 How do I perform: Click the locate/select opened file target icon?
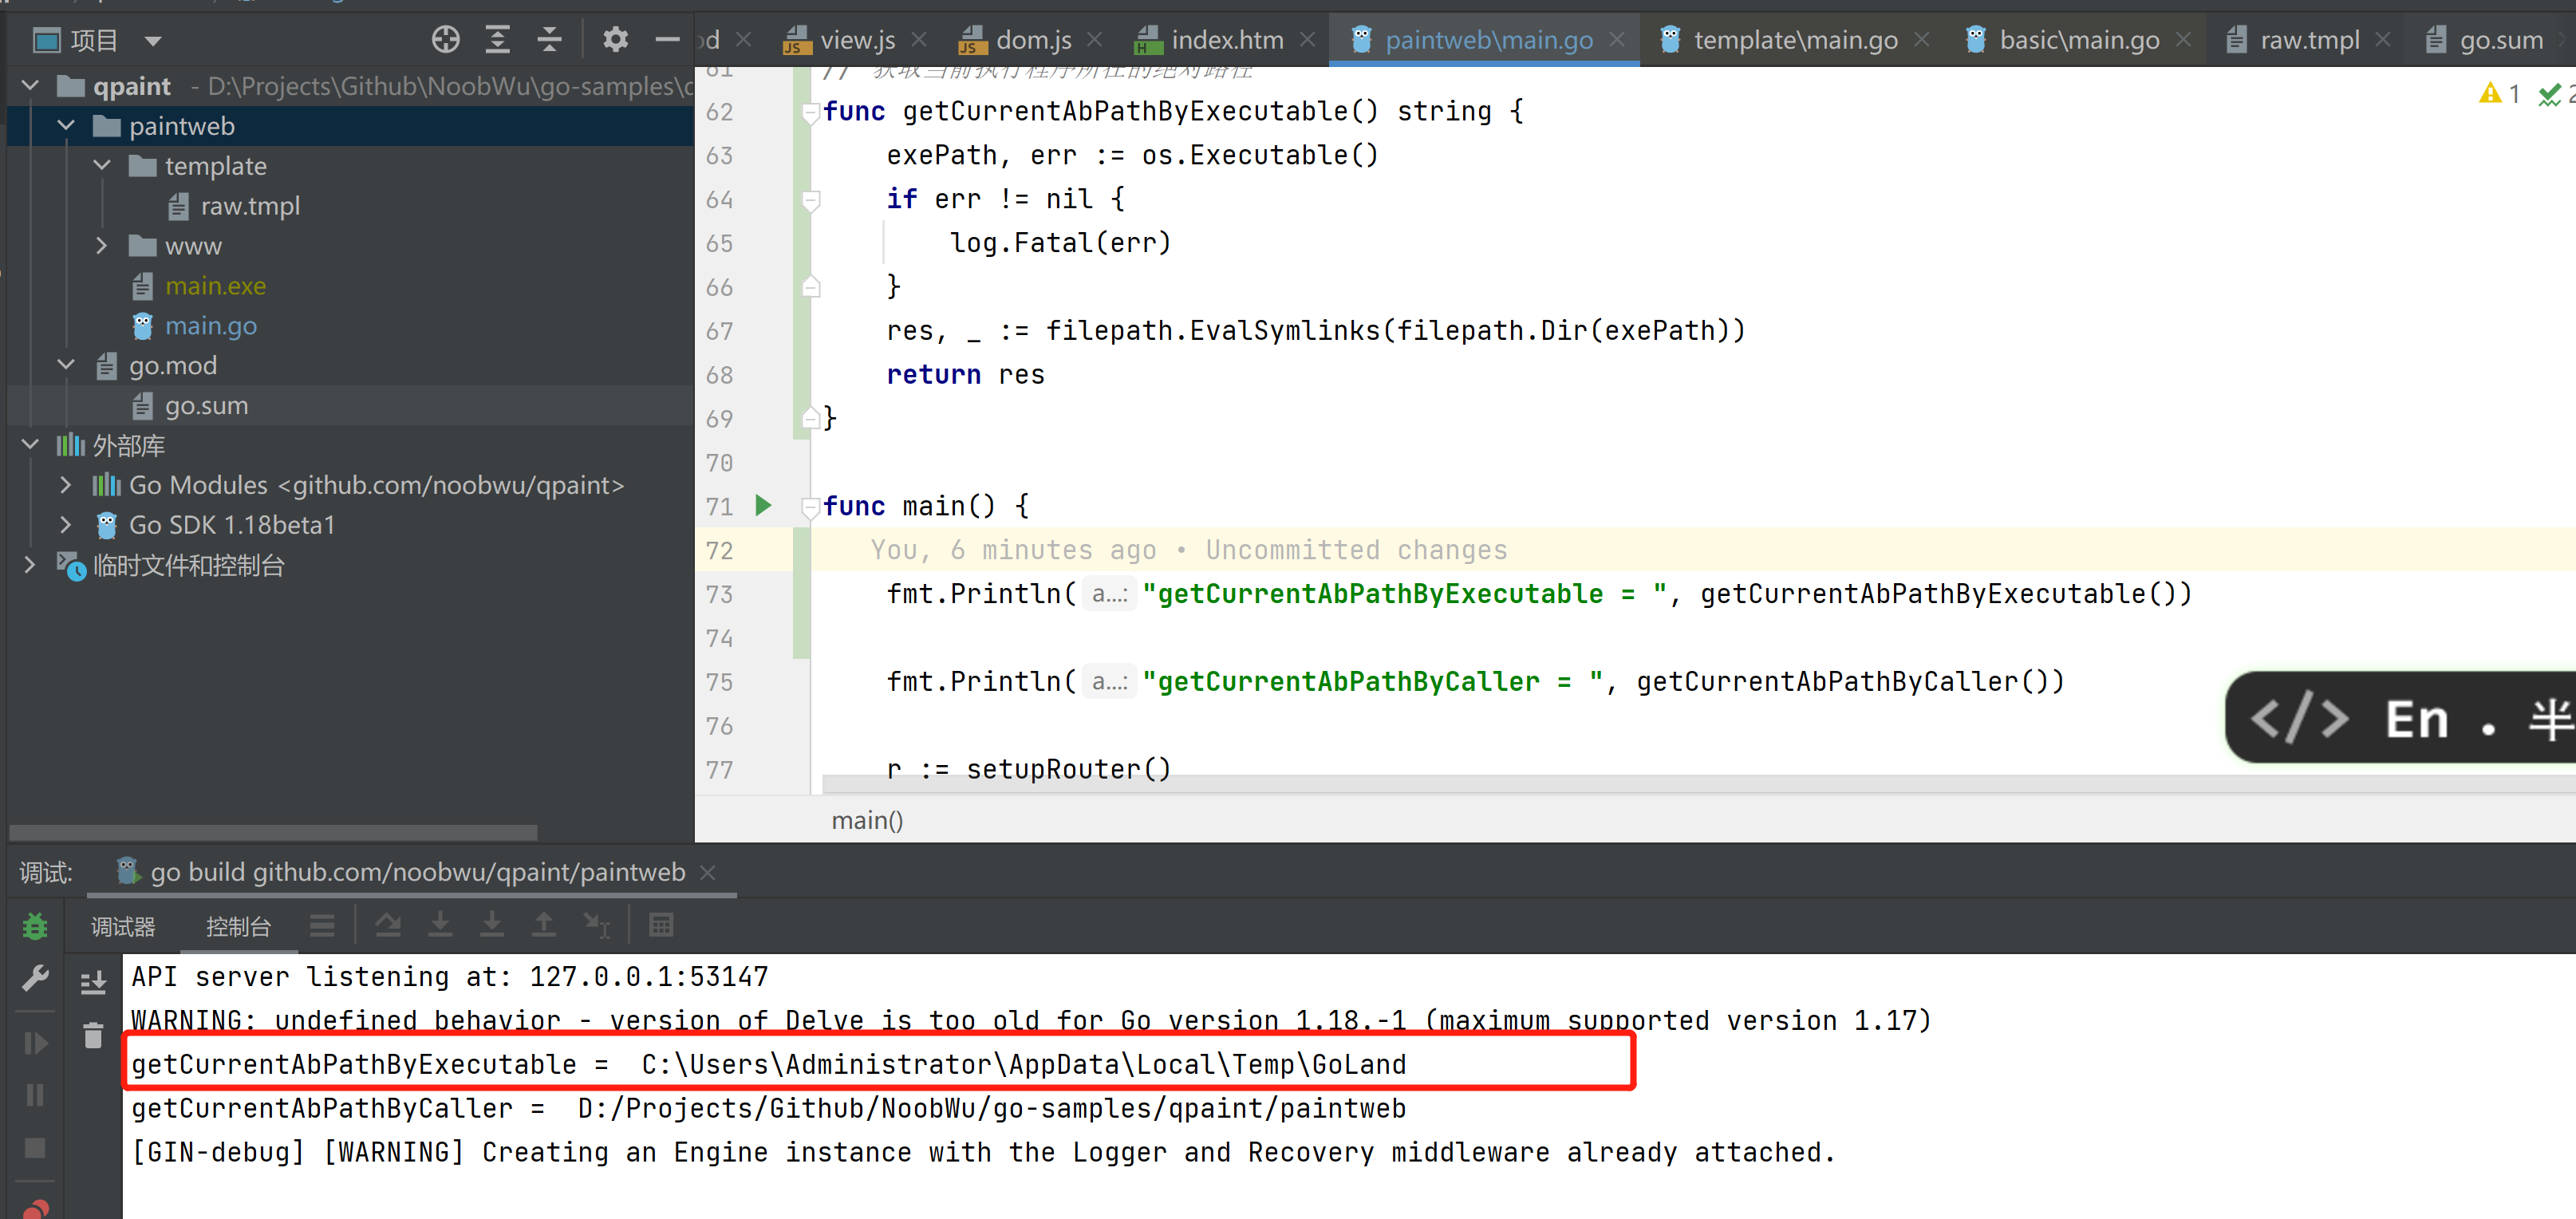coord(445,40)
